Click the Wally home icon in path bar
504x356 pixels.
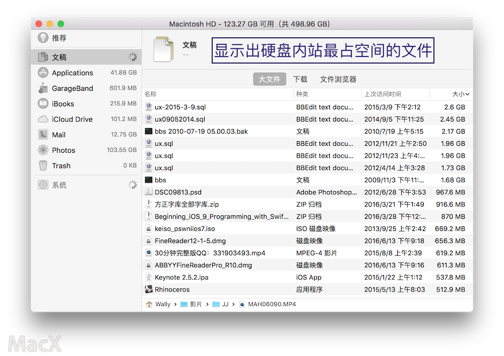tap(149, 304)
